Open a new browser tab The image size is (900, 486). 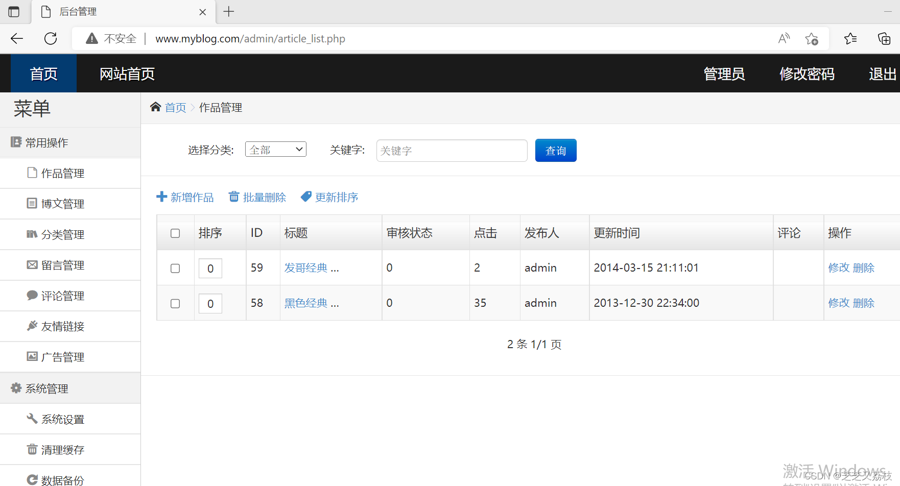pyautogui.click(x=229, y=11)
